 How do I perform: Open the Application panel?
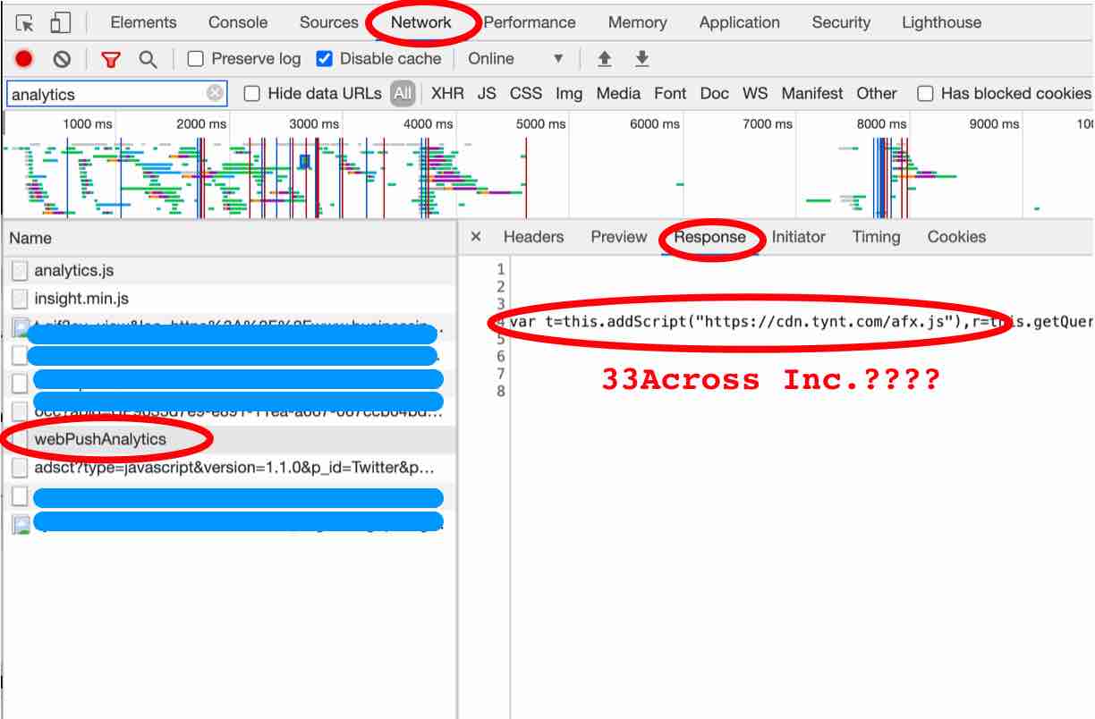point(740,23)
